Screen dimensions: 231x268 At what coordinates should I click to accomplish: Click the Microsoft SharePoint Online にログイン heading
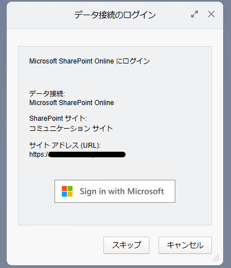(x=89, y=61)
